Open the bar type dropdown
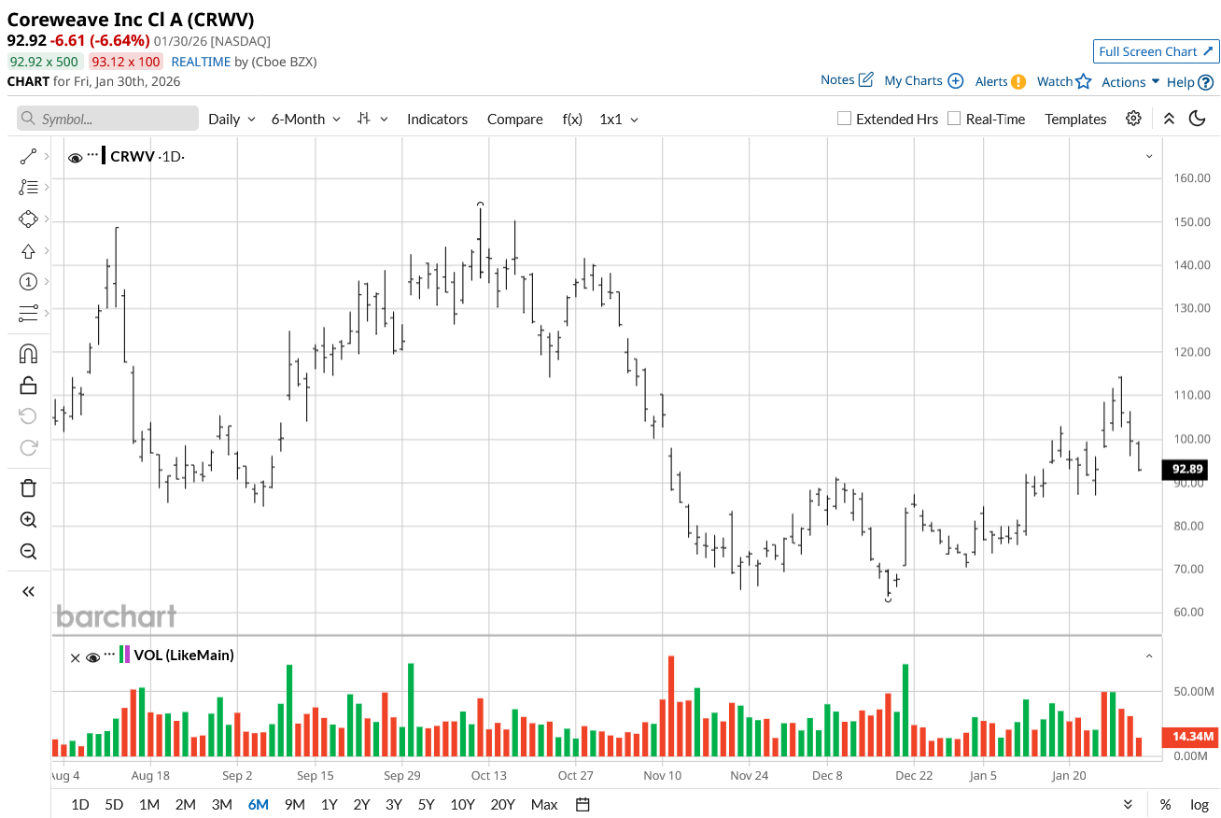The width and height of the screenshot is (1221, 818). coord(372,119)
